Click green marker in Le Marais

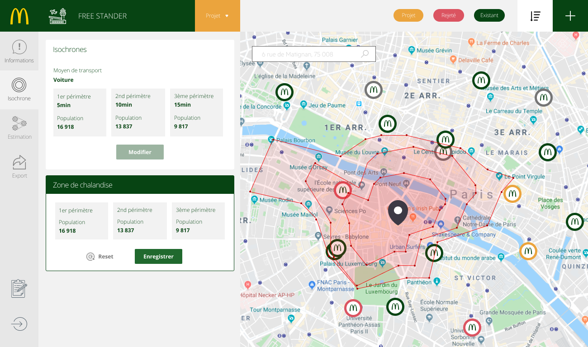tap(548, 152)
